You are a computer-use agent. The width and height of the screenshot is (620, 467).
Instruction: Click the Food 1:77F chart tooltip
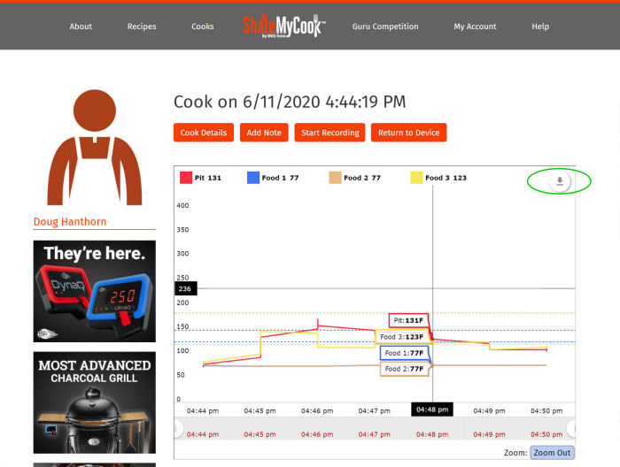[x=404, y=353]
